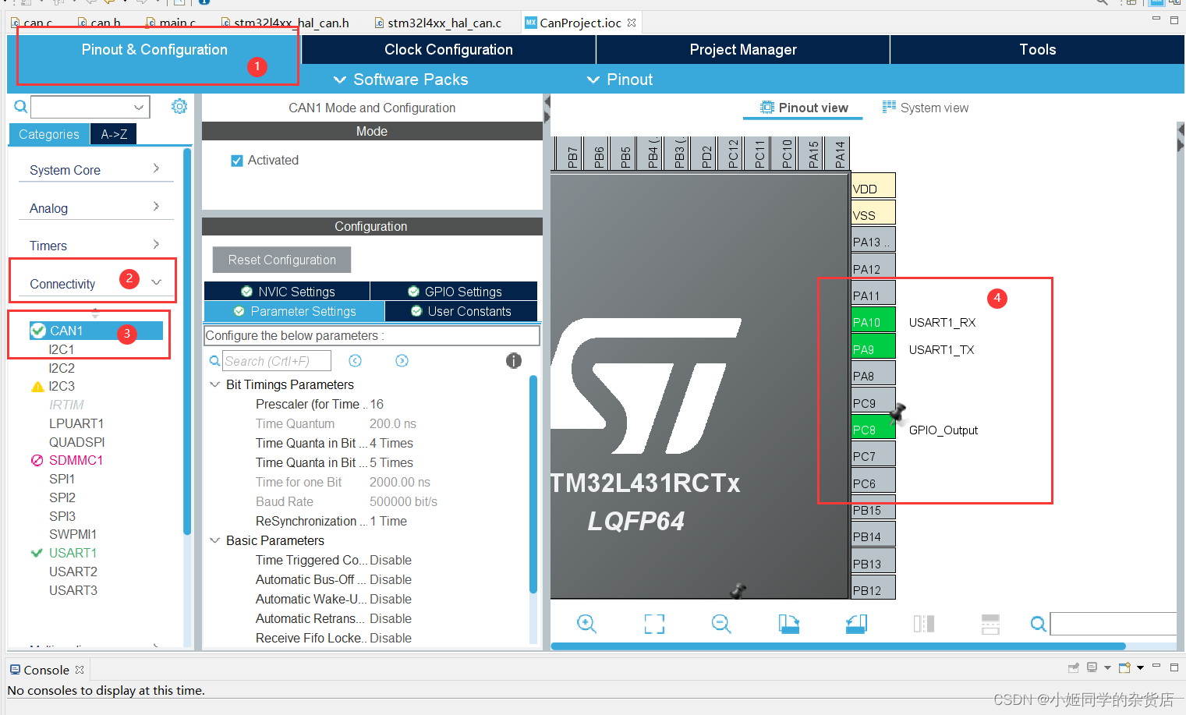
Task: Rotate the chip clockwise
Action: (788, 624)
